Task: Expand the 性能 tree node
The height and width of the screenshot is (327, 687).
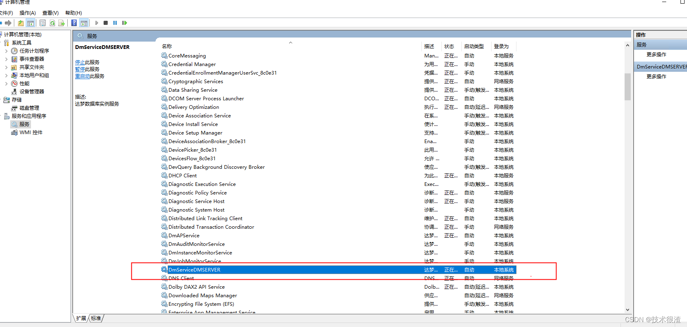Action: pyautogui.click(x=6, y=84)
